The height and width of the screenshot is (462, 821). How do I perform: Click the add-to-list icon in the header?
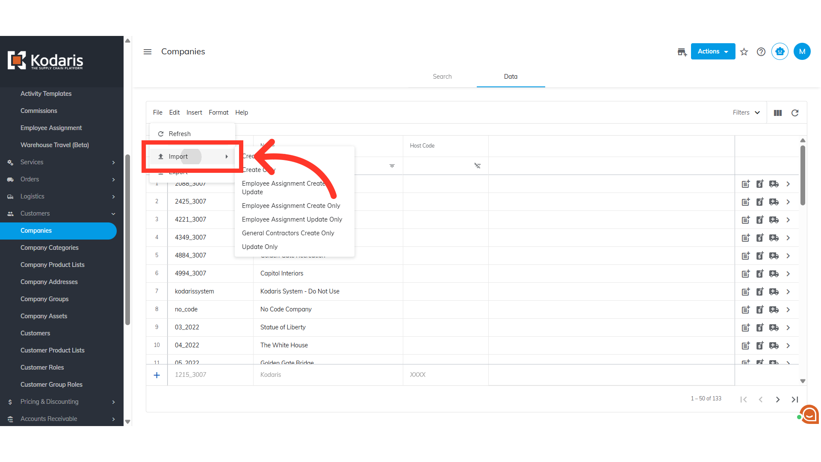coord(682,52)
